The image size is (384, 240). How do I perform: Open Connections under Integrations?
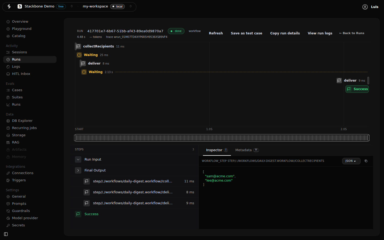30,173
